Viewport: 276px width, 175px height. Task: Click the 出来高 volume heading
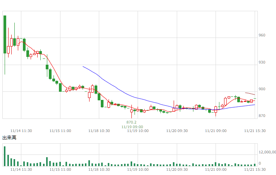(x=9, y=137)
